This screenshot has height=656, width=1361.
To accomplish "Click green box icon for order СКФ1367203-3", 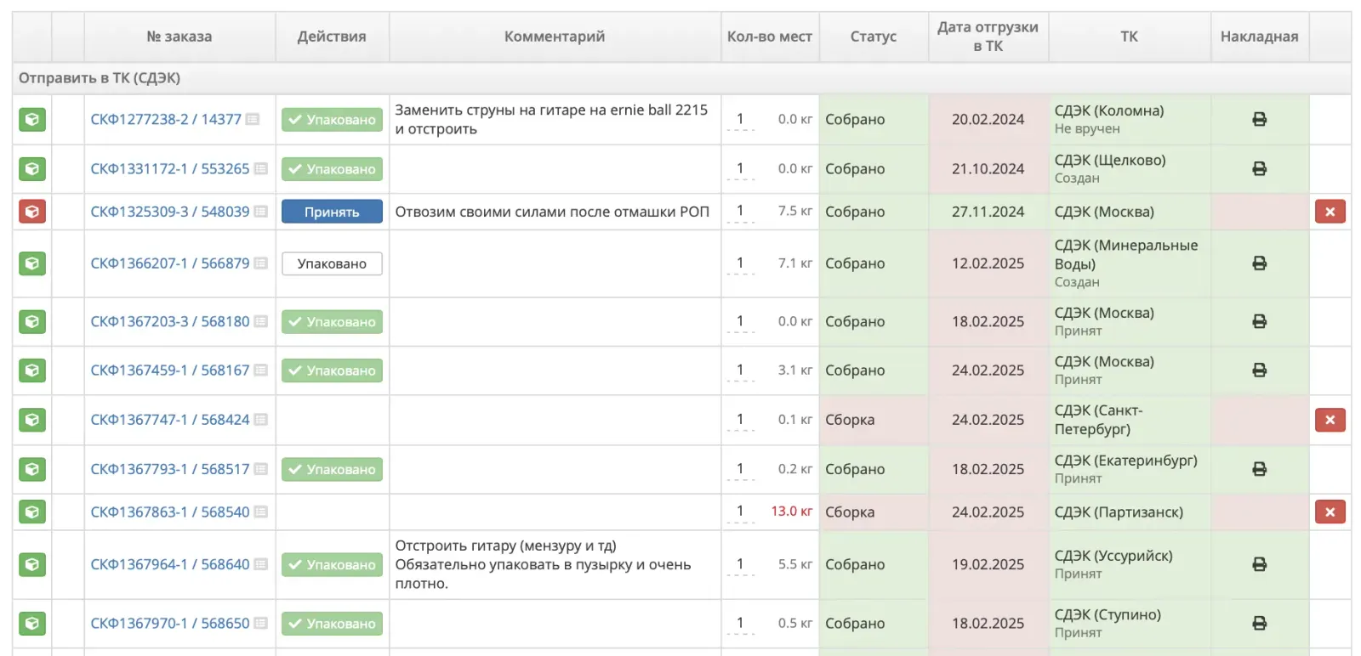I will click(x=32, y=322).
